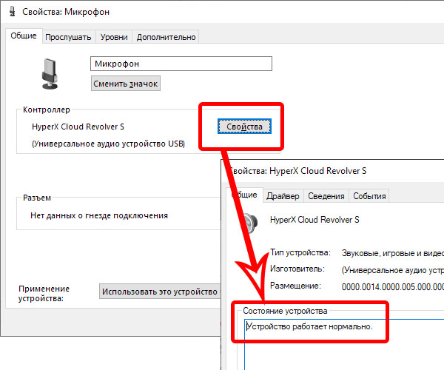Open the Дополнительно tab
This screenshot has width=444, height=370.
(x=166, y=37)
